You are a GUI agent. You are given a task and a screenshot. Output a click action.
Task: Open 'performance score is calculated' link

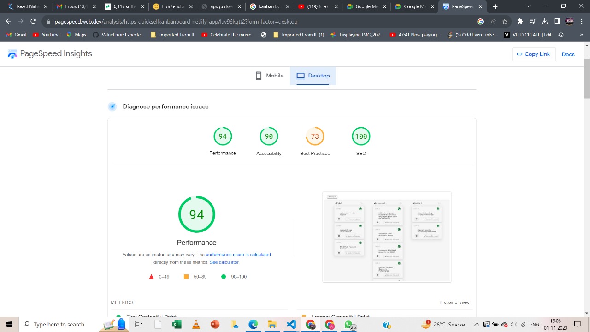click(238, 255)
